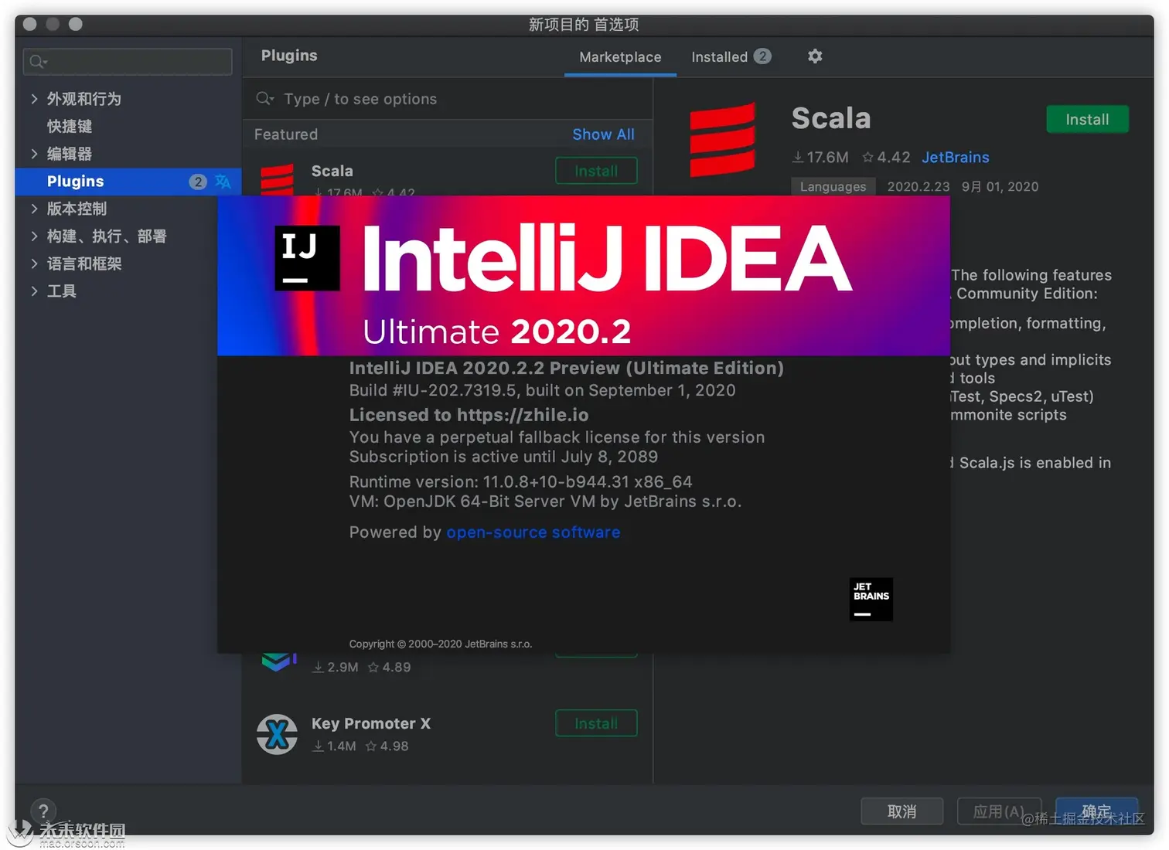Click the VM: OpenJDK 64-Bit Server line
The image size is (1169, 850).
[545, 501]
